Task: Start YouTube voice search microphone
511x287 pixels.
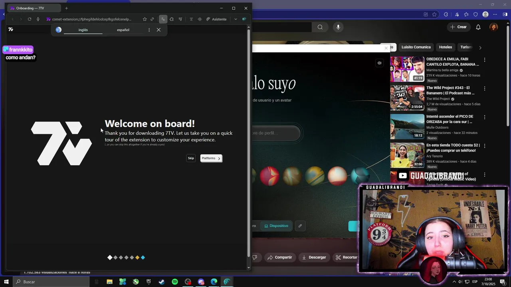Action: coord(338,27)
